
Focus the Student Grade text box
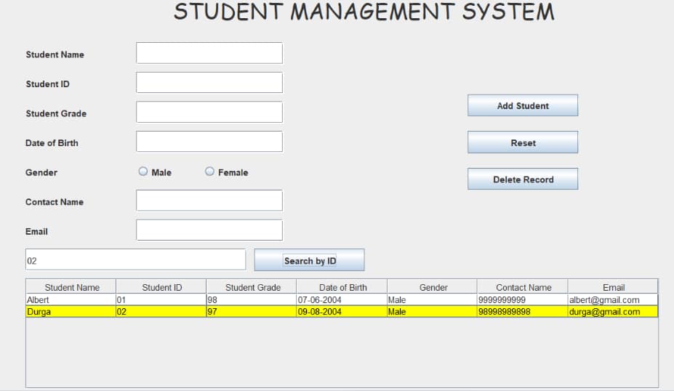click(x=209, y=113)
